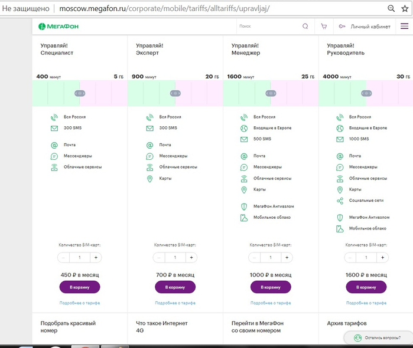Screen dimensions: 413x348
Task: Increase the SIM card count for Специалист
Action: tap(96, 258)
